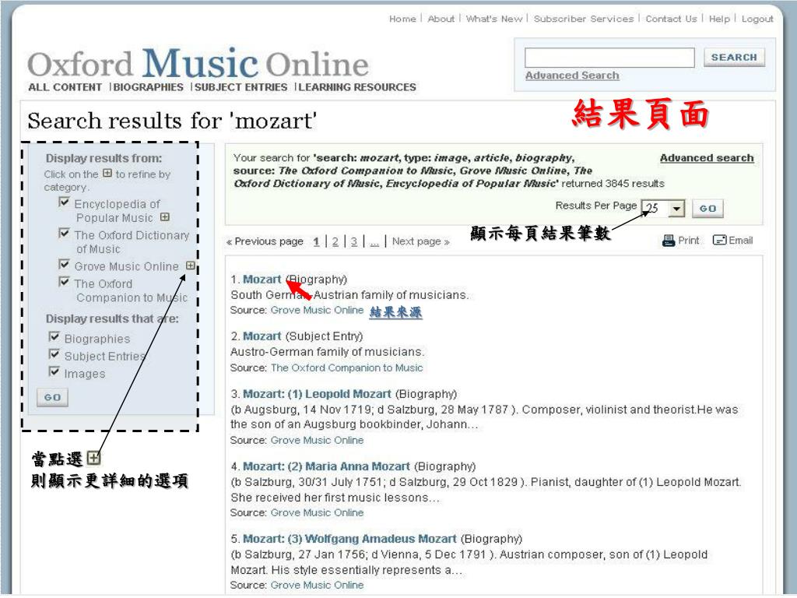Open Grove Music Online source under Leopold Mozart
Screen dimensions: 797x598
point(318,440)
